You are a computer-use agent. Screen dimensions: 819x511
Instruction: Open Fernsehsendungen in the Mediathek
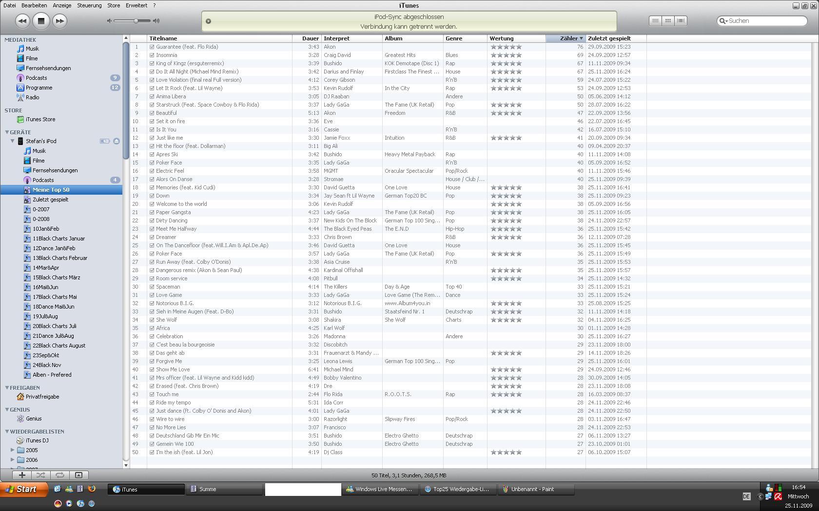coord(48,68)
